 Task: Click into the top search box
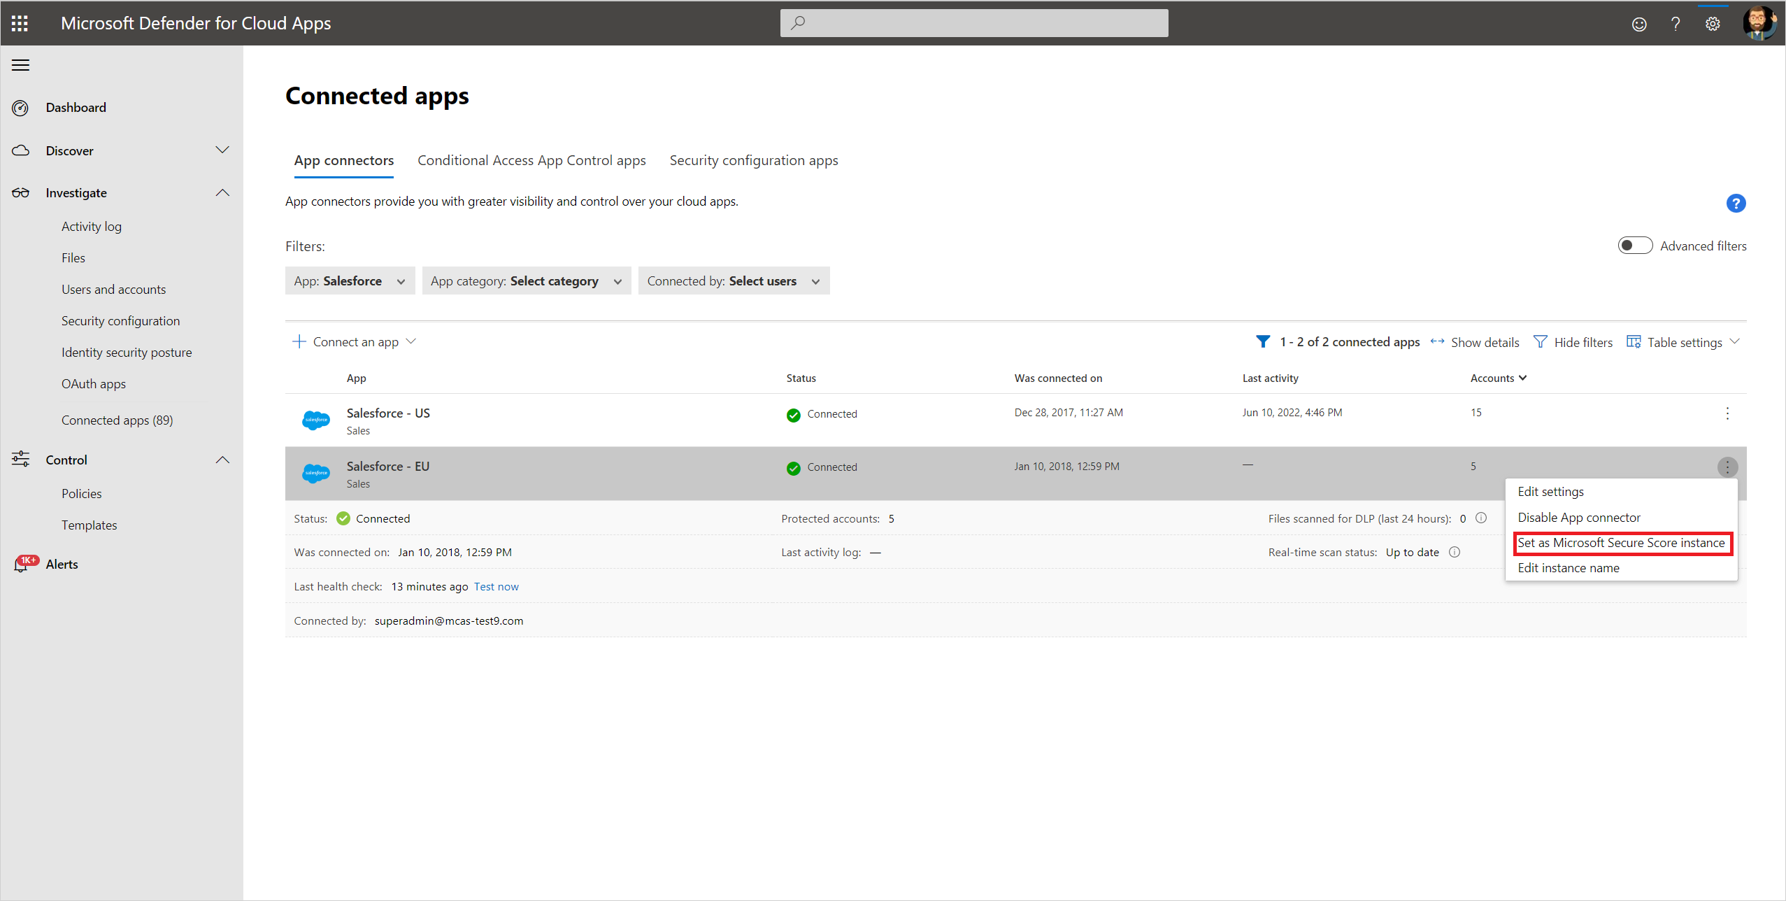click(x=973, y=23)
